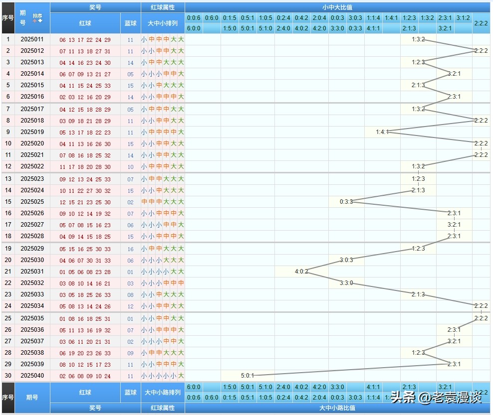
Task: Click the ascending sort arrow under 排序
Action: 34,21
